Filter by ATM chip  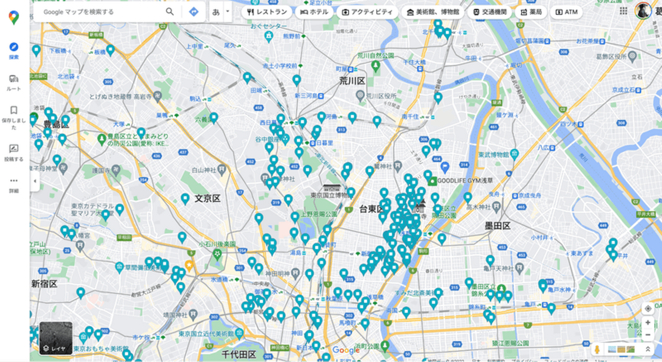click(x=566, y=12)
